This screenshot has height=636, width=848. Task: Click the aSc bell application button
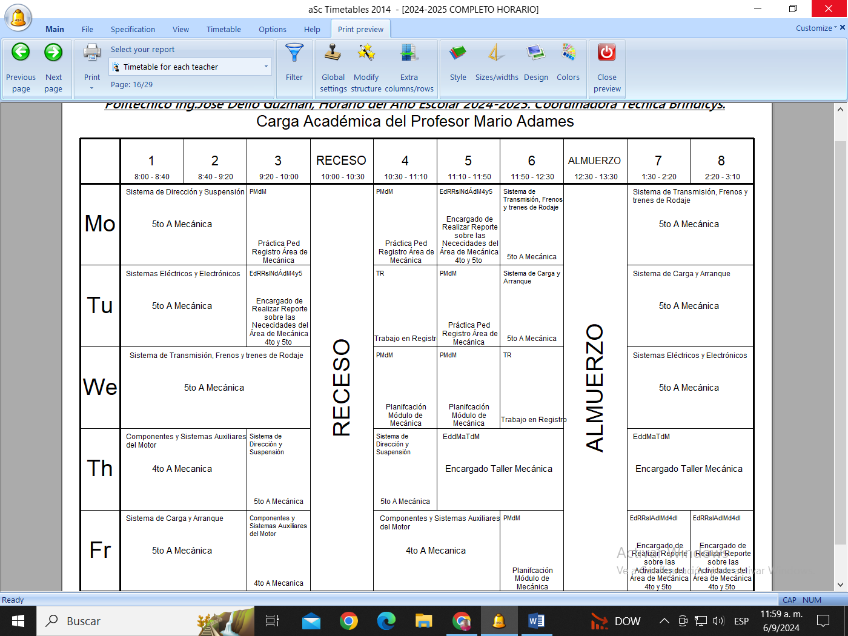(x=18, y=17)
